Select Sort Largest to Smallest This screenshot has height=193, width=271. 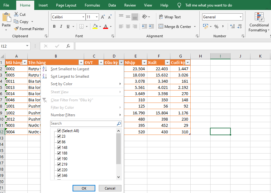click(x=70, y=76)
